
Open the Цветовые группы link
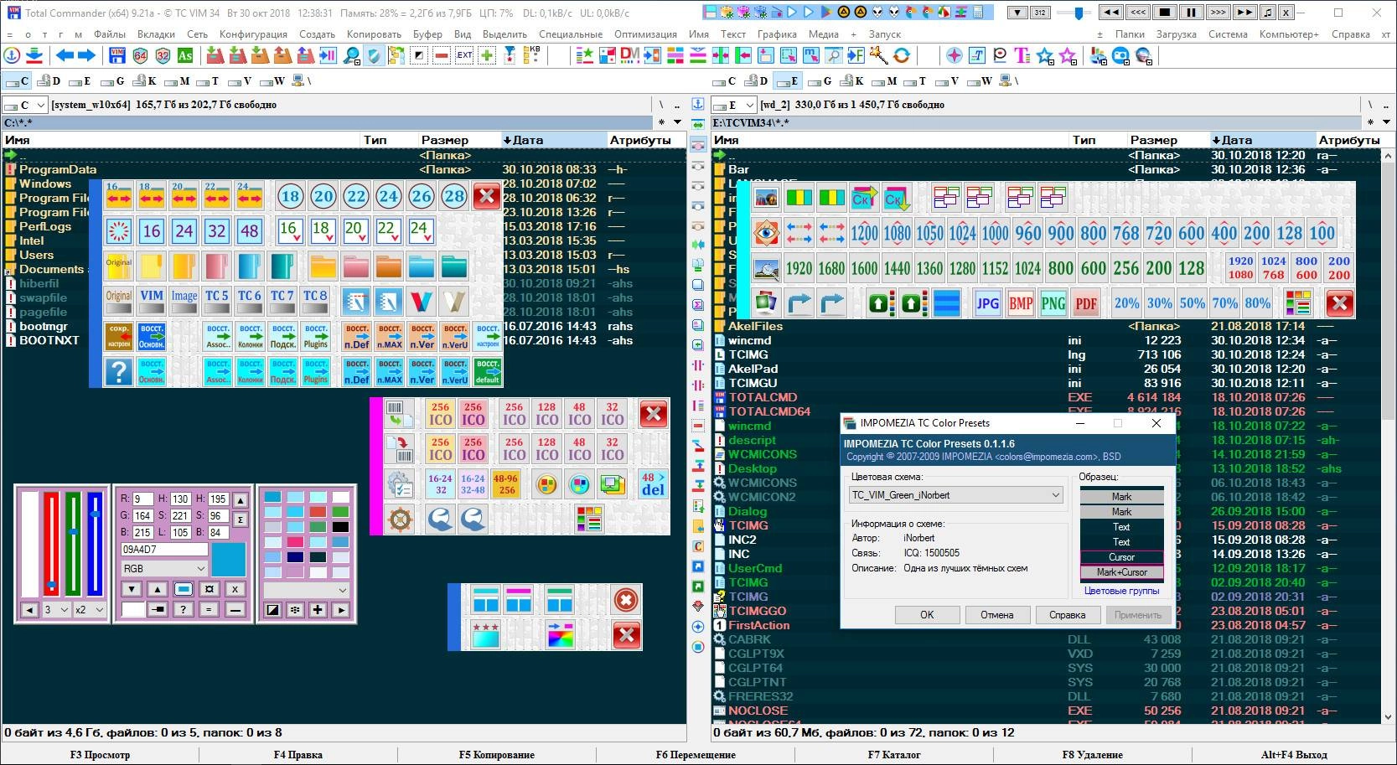click(1121, 591)
